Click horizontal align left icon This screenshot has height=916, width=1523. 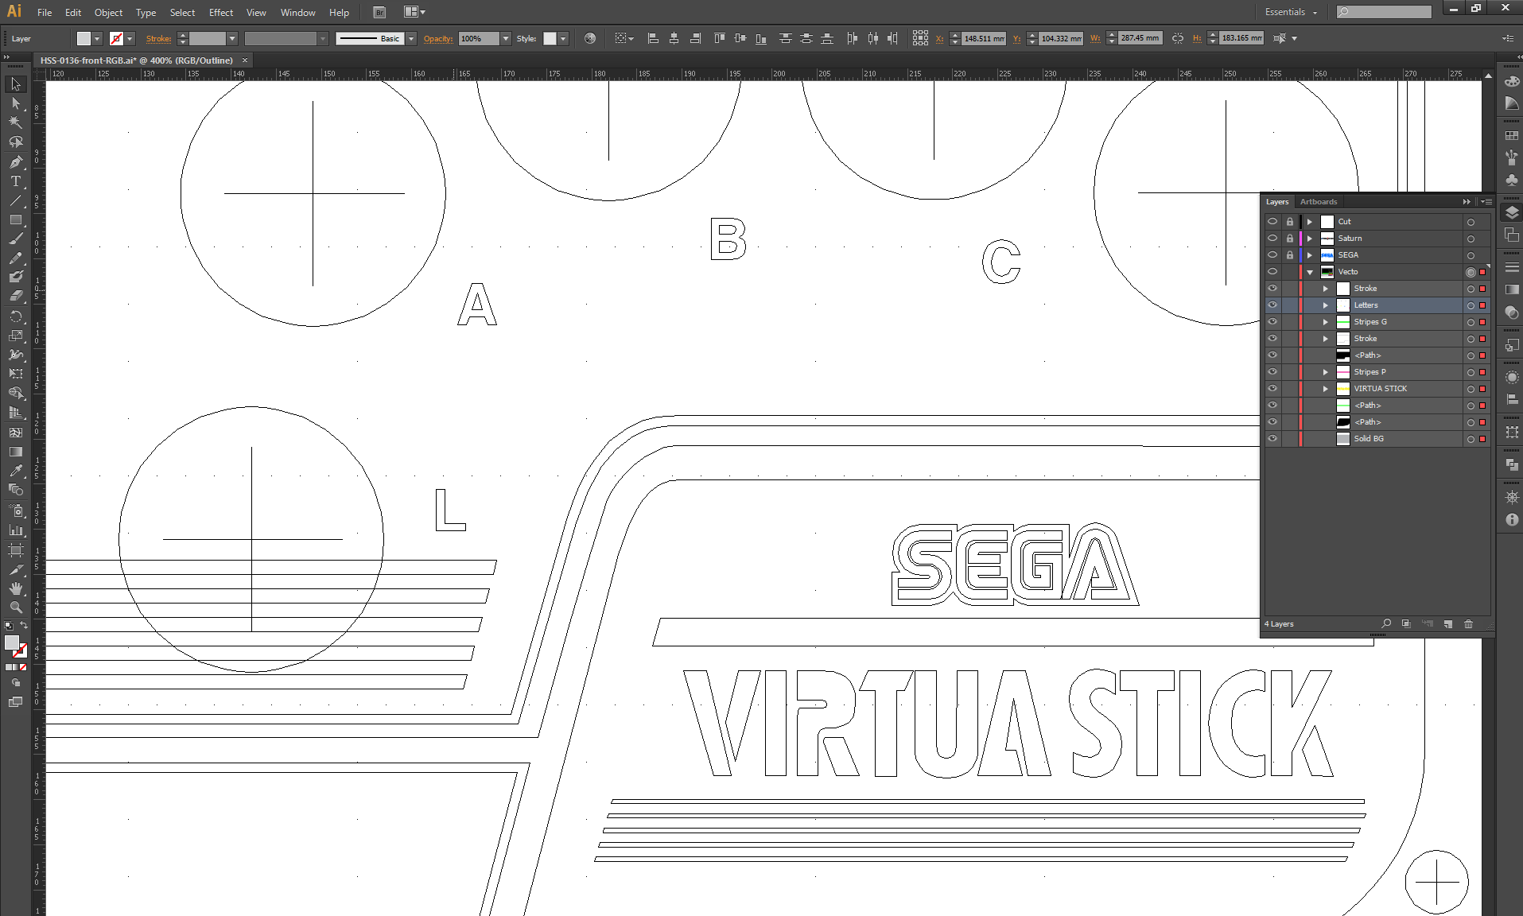pyautogui.click(x=653, y=38)
